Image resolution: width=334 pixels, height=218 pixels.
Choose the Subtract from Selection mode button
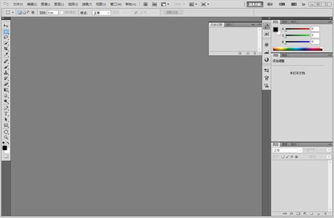[x=29, y=12]
